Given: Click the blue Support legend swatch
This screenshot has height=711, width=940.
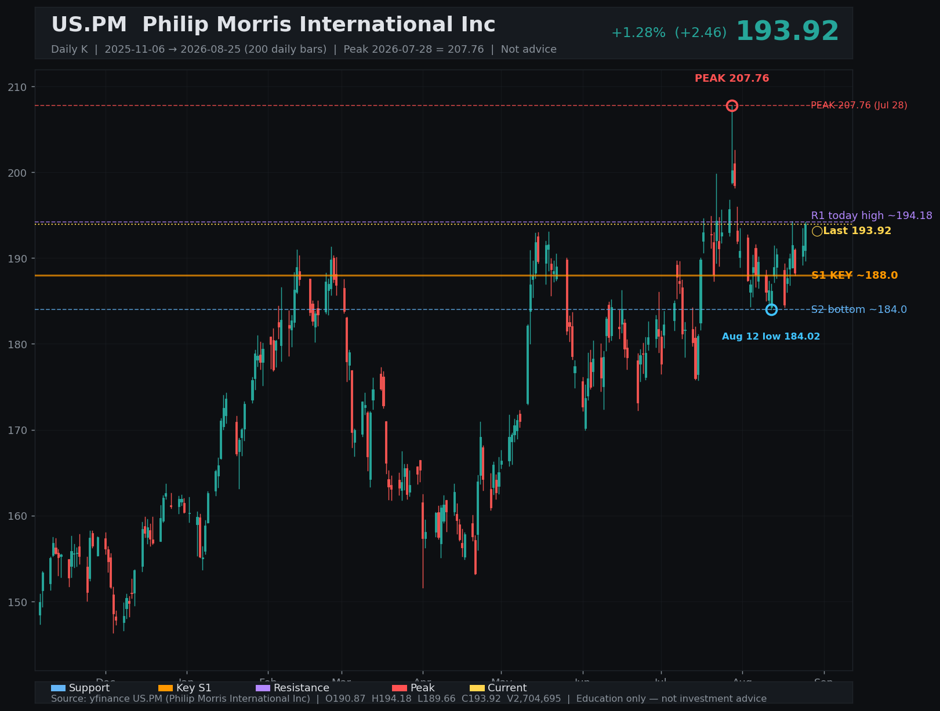Looking at the screenshot, I should (x=58, y=688).
